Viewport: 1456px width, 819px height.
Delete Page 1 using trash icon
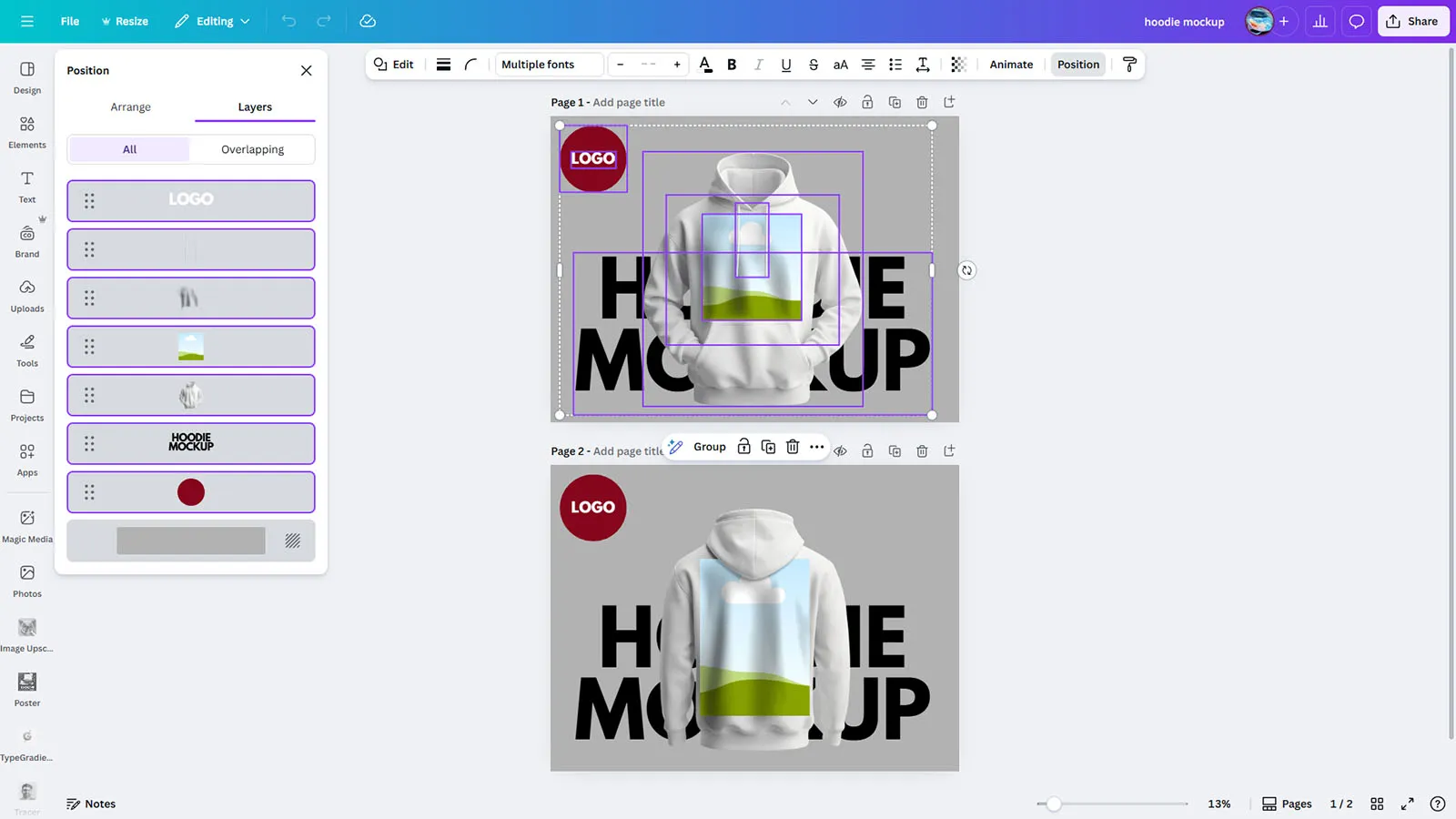(x=922, y=103)
